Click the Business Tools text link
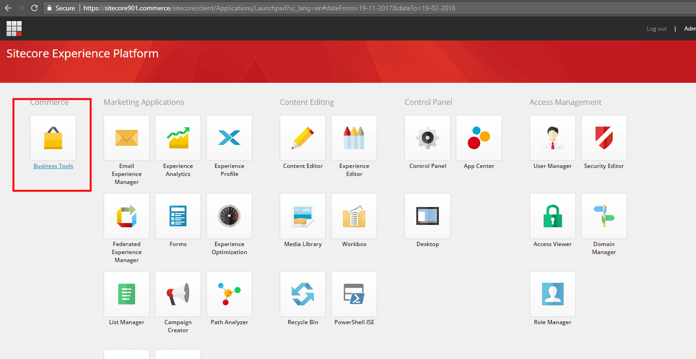Image resolution: width=696 pixels, height=359 pixels. [x=53, y=166]
